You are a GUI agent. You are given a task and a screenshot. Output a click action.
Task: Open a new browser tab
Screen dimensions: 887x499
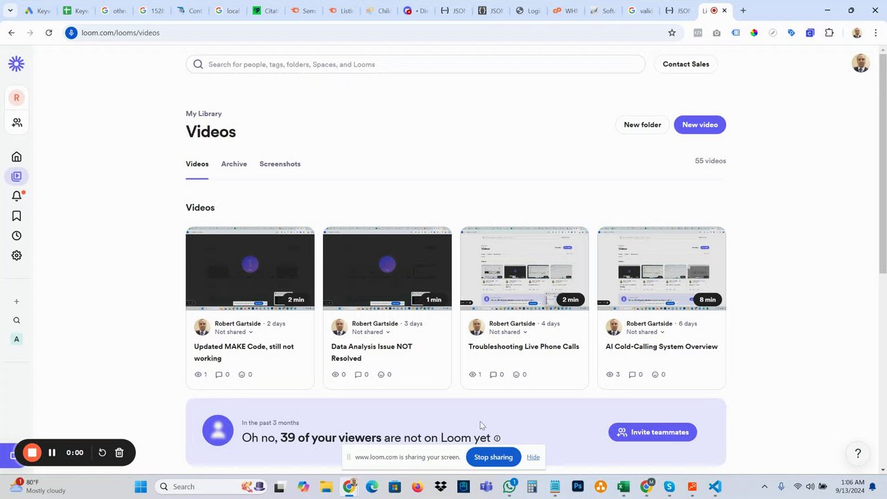point(743,10)
